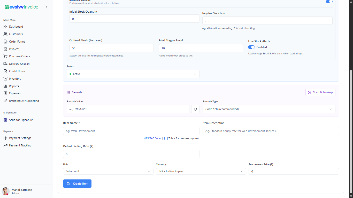Screen dimensions: 353x198
Task: Click the evolvvInvoice logo
Action: point(21,7)
